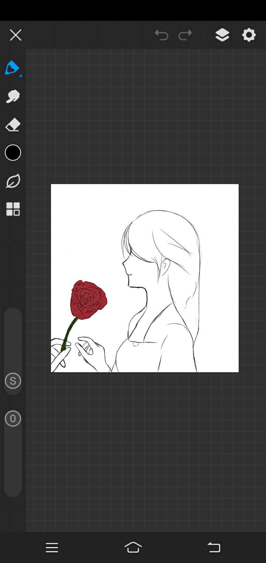Select the pen drawing tool
Image resolution: width=266 pixels, height=563 pixels.
point(13,68)
